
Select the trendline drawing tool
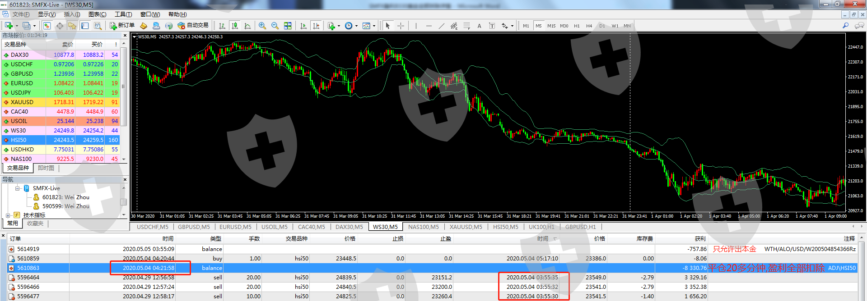[x=441, y=26]
